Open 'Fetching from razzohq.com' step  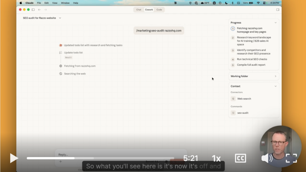[80, 66]
